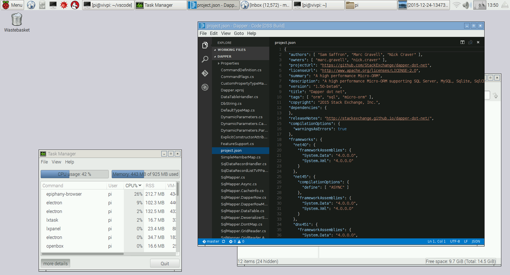Change LF line ending in status bar
510x275 pixels.
[466, 241]
